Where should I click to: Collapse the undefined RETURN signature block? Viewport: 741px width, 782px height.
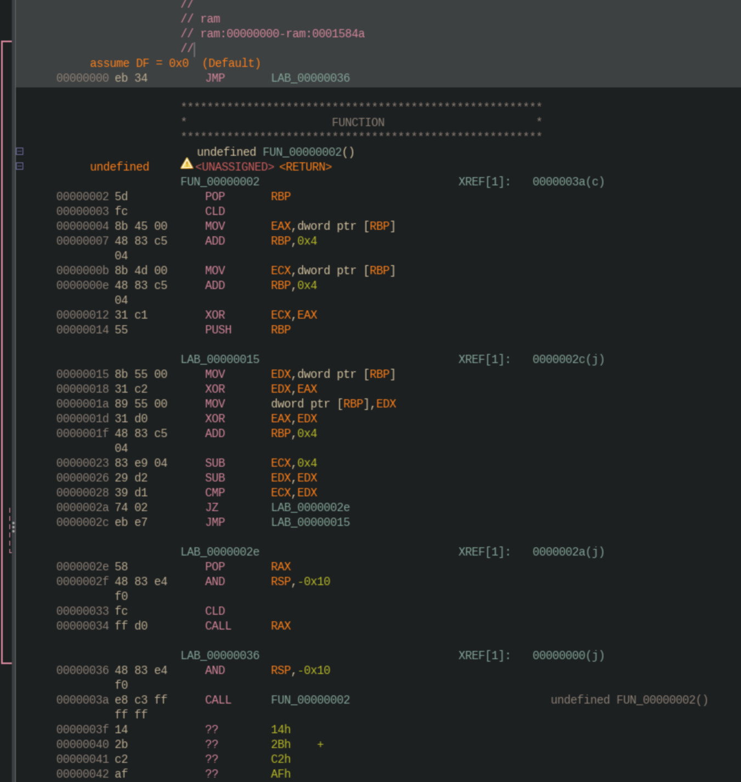click(19, 165)
